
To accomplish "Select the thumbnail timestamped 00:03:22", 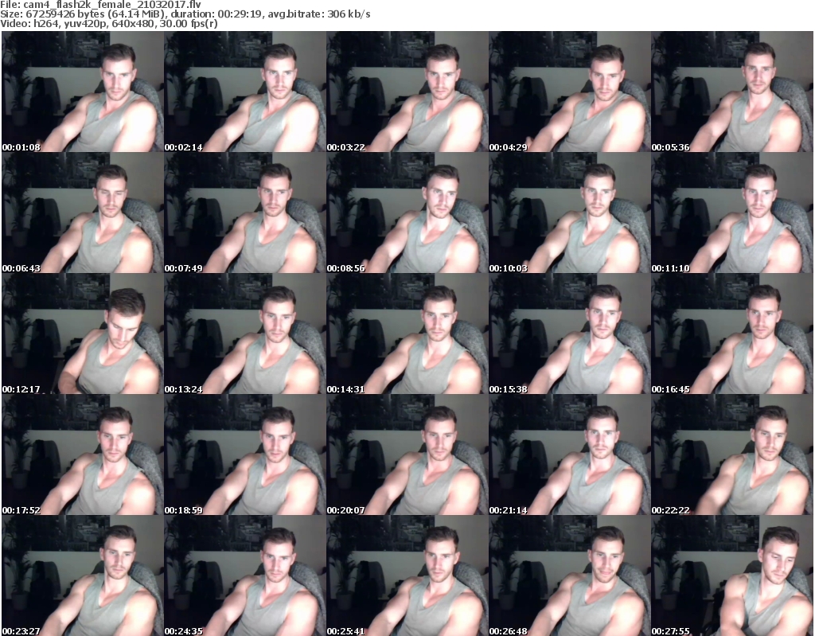I will (x=407, y=92).
